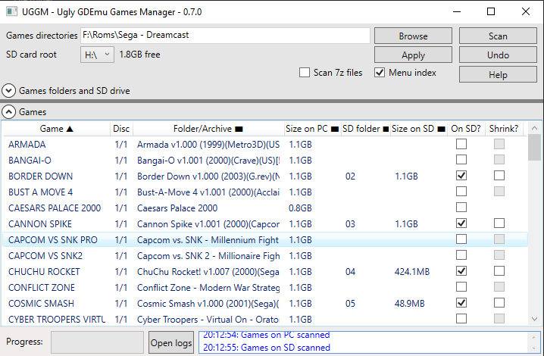Toggle filter square on Size on PC header
Screen dimensions: 544x356
(334, 129)
